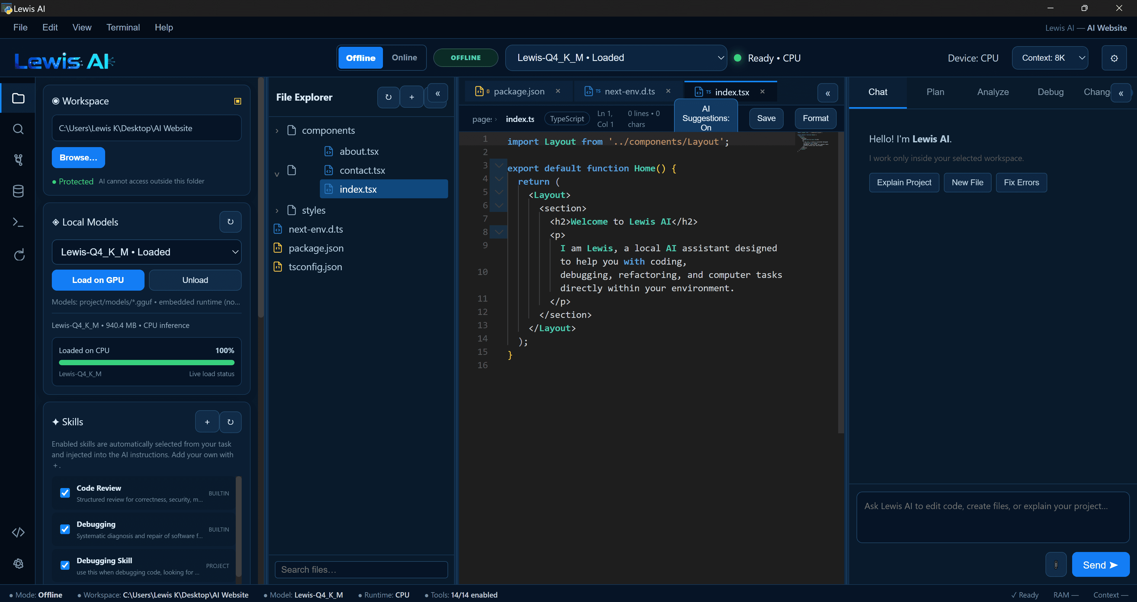The image size is (1137, 602).
Task: Refresh the Skills list
Action: pos(230,422)
